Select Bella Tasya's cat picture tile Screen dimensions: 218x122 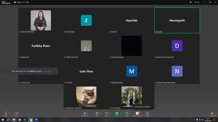[x=86, y=97]
